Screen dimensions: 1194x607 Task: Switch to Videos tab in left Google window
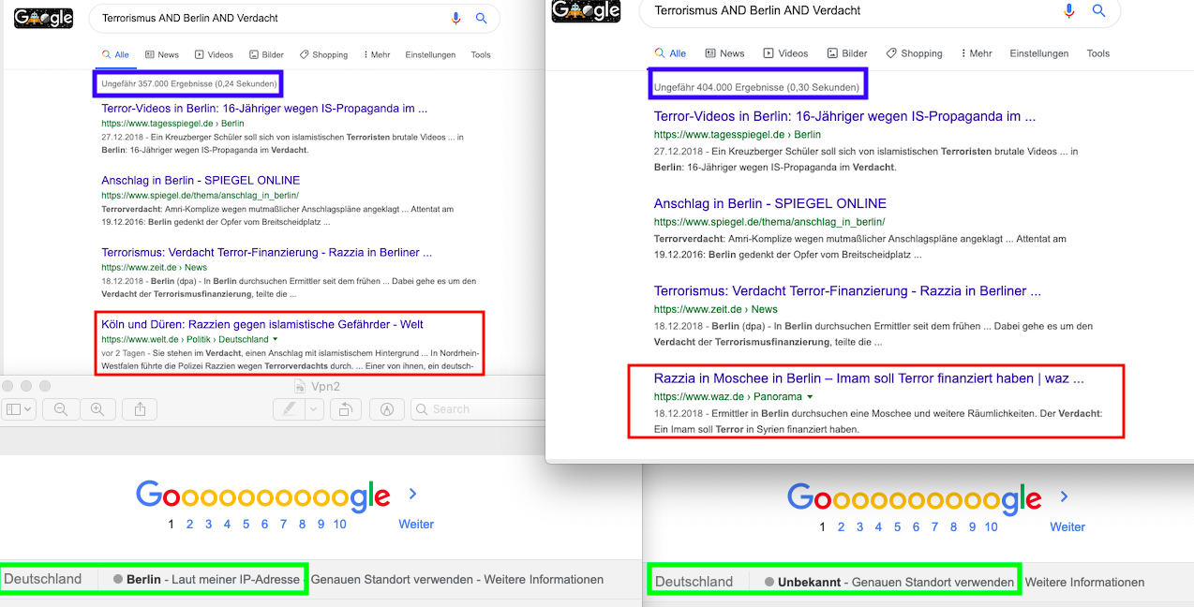tap(214, 55)
